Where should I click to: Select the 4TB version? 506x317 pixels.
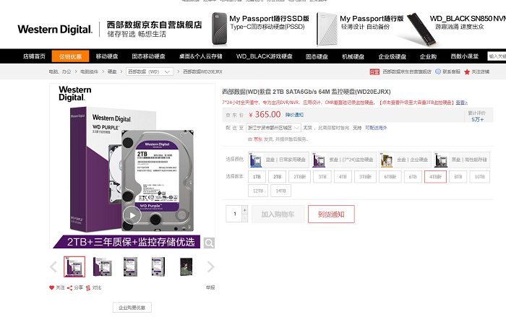point(343,177)
